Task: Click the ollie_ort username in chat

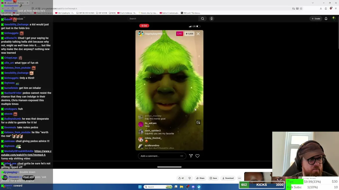Action: (x=9, y=63)
